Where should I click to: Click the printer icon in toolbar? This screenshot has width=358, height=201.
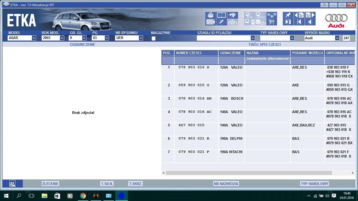click(210, 15)
